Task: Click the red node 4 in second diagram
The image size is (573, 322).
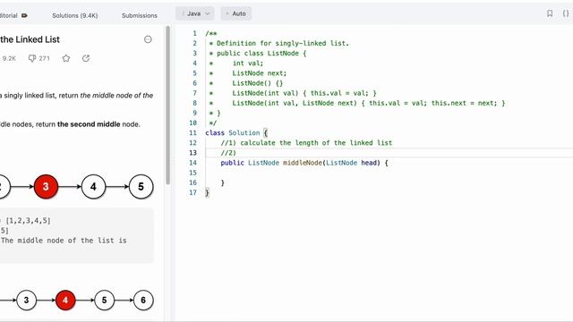Action: coord(65,301)
